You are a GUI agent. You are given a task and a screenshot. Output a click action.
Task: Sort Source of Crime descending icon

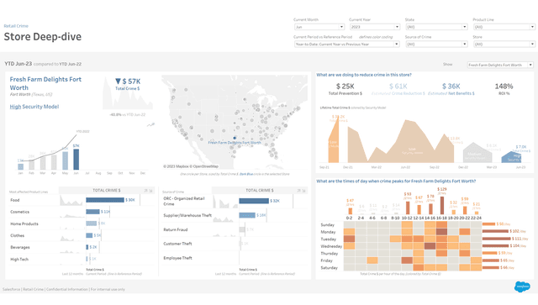[303, 191]
